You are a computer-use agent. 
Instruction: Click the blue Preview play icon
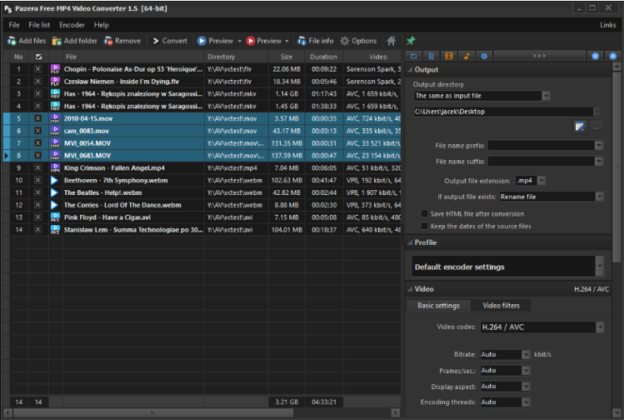[x=202, y=41]
